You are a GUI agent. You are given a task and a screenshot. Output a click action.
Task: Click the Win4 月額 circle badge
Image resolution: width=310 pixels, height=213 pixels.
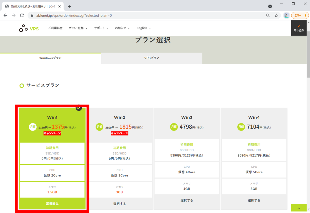point(241,127)
